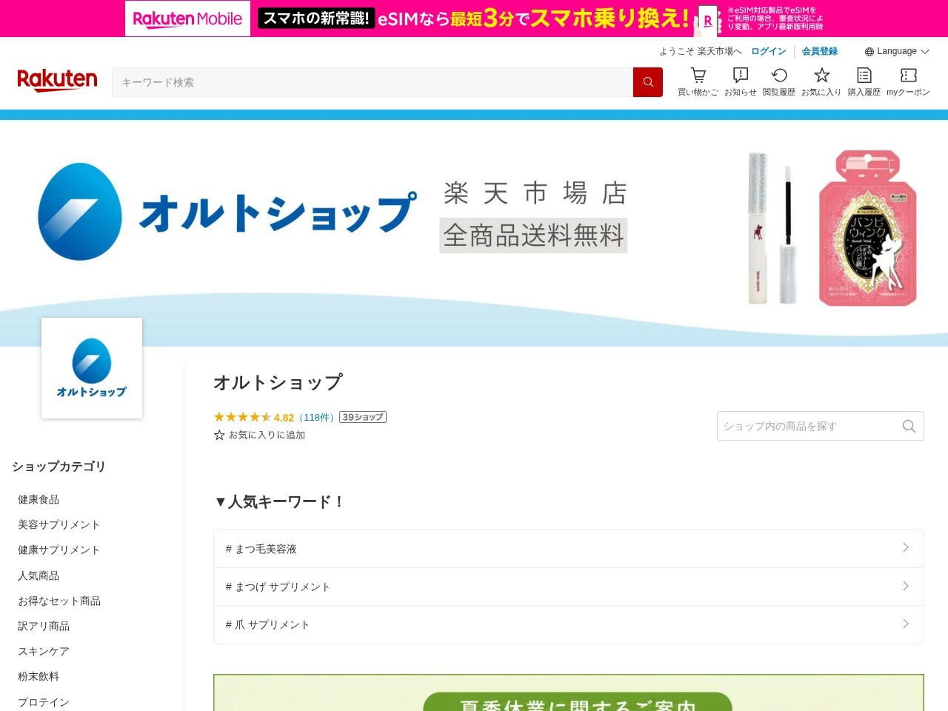Open the まつげ サプリメント keyword row arrow
948x711 pixels.
tap(906, 586)
